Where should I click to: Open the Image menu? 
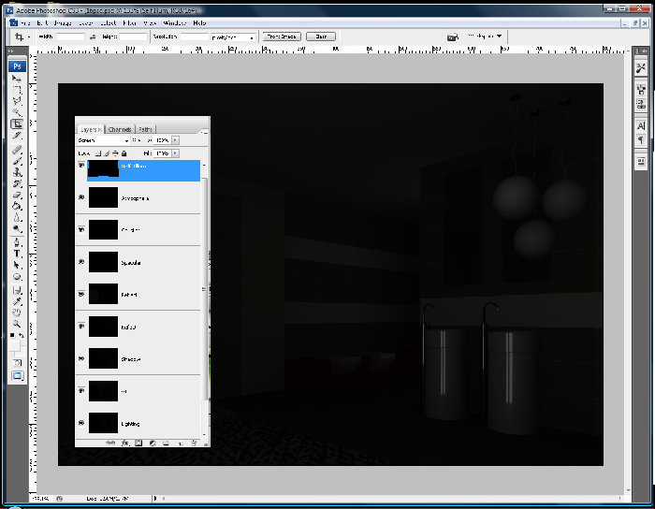pos(63,23)
